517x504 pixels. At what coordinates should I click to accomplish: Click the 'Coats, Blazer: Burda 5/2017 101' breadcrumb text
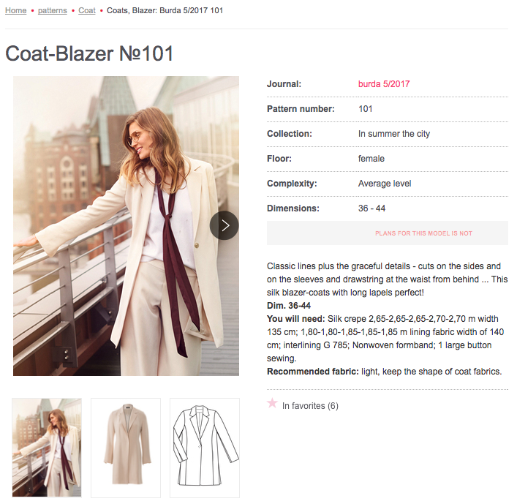[165, 11]
